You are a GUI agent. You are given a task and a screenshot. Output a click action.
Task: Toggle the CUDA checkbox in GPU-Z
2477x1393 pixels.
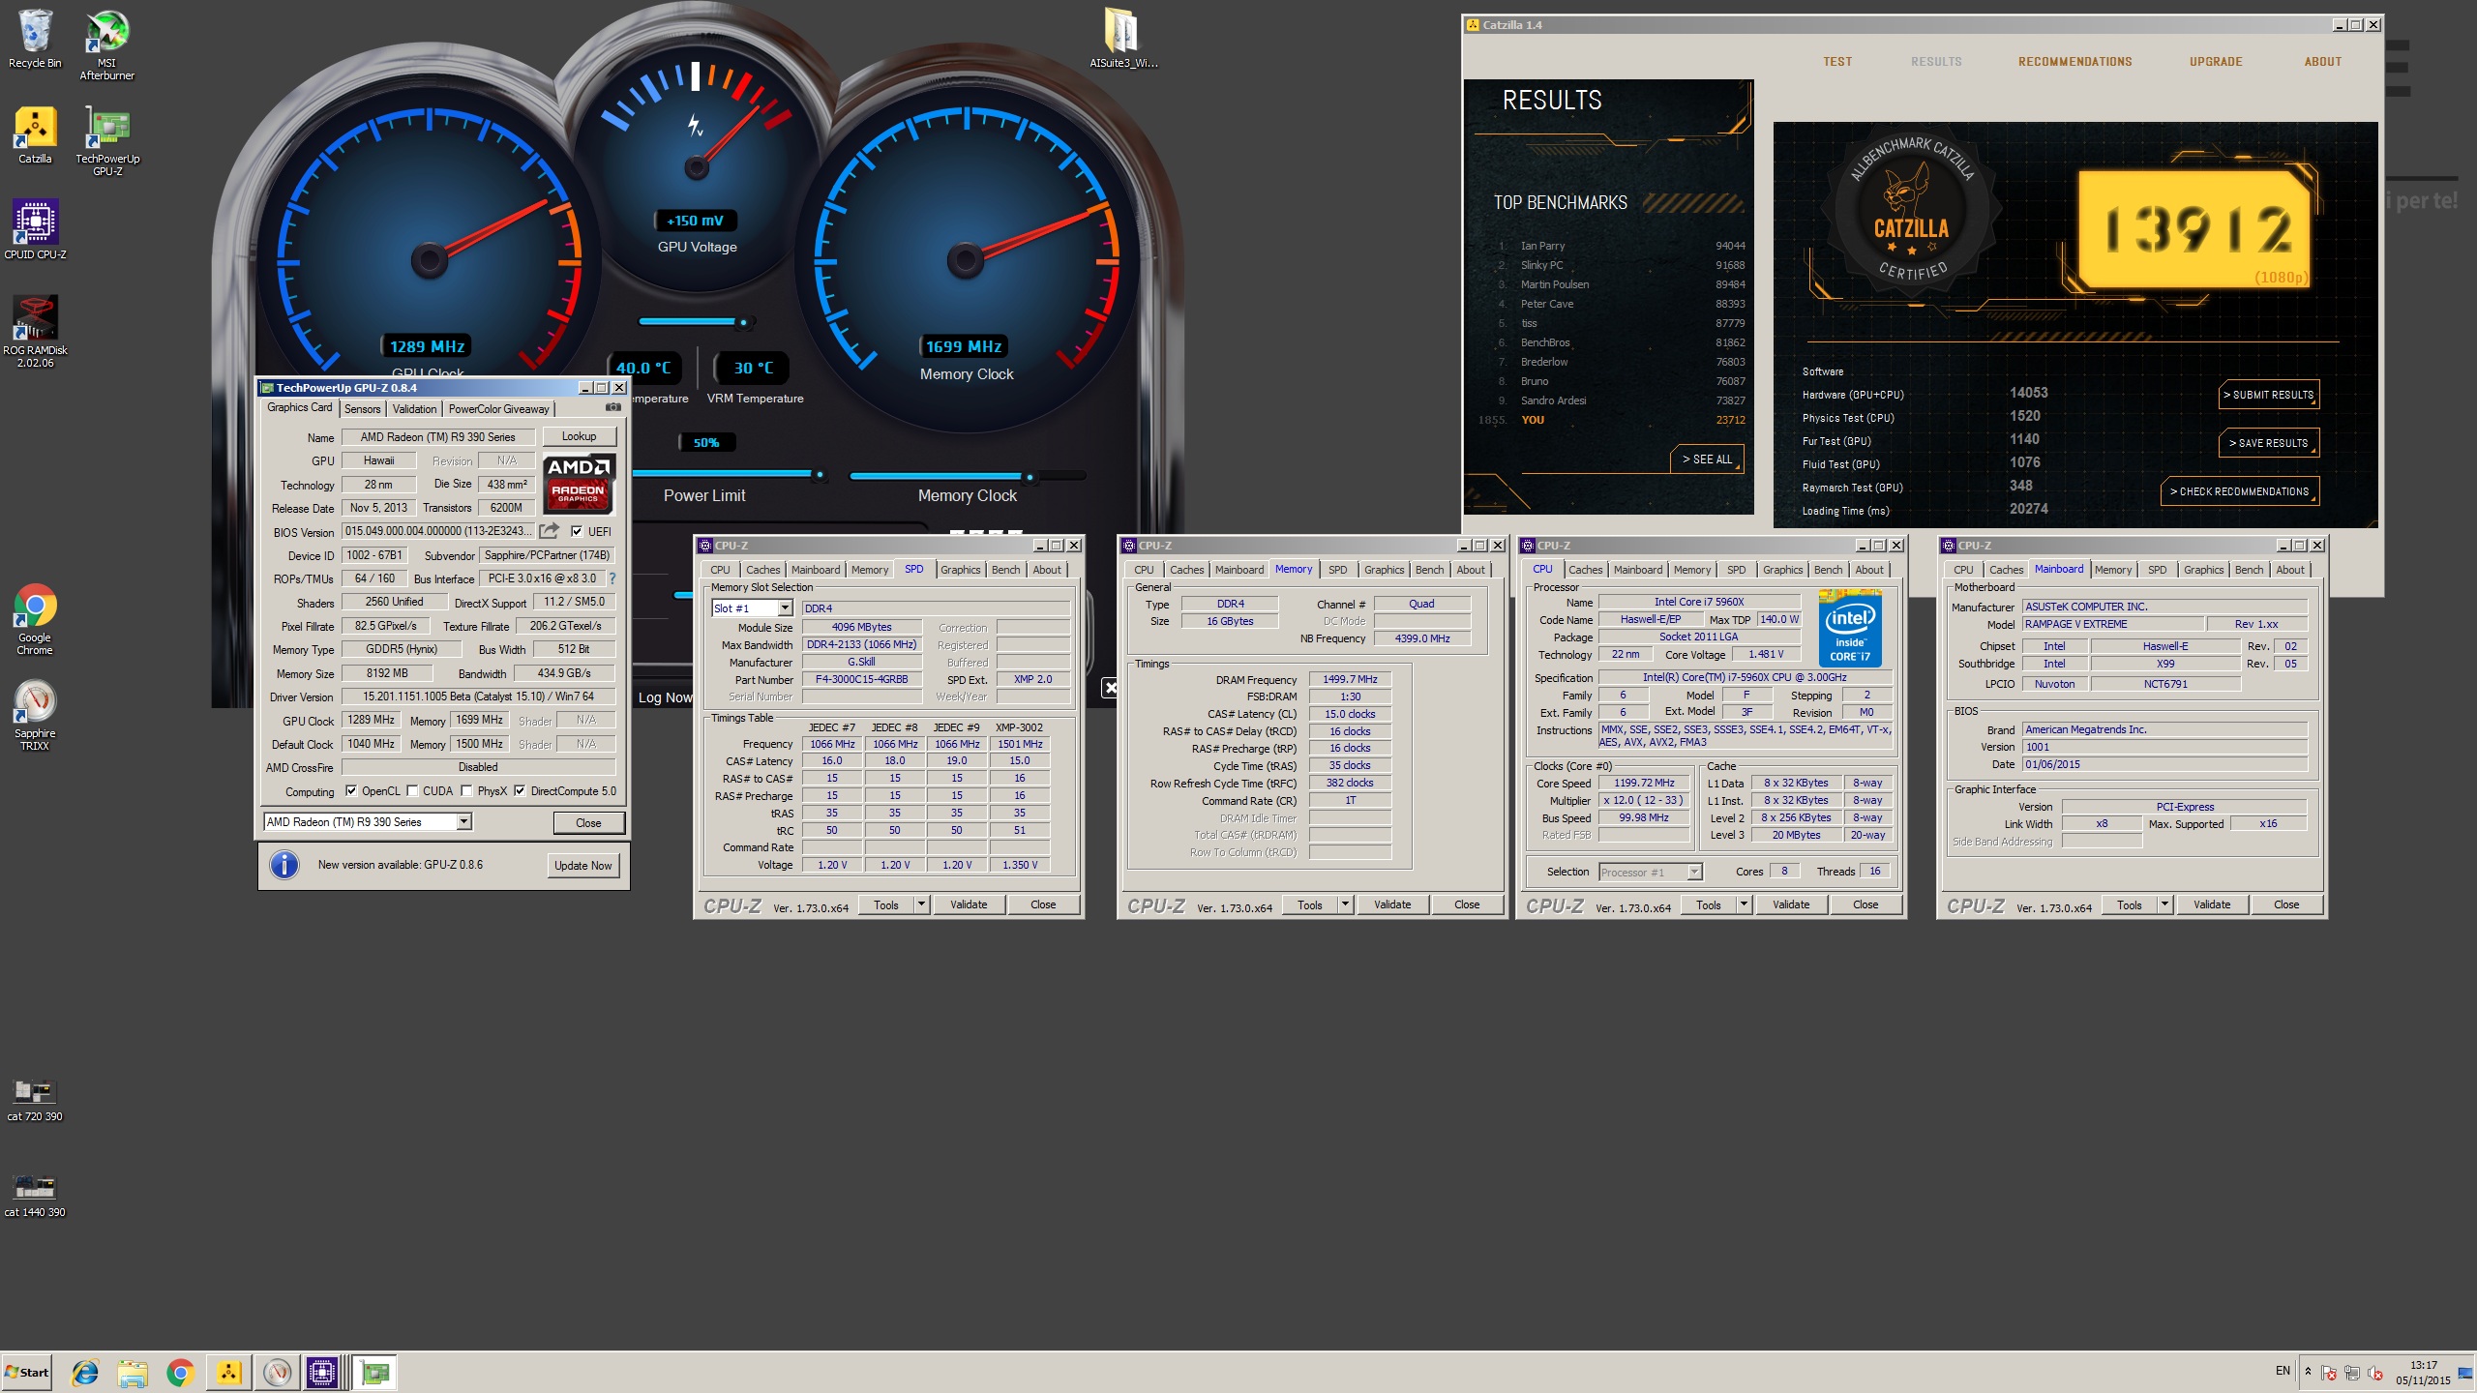point(412,791)
